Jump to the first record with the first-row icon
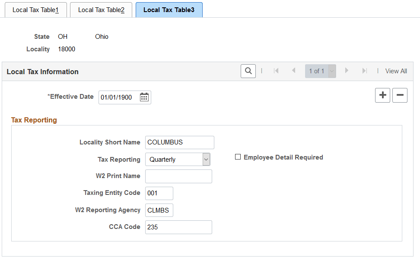The height and width of the screenshot is (260, 420). pos(276,71)
